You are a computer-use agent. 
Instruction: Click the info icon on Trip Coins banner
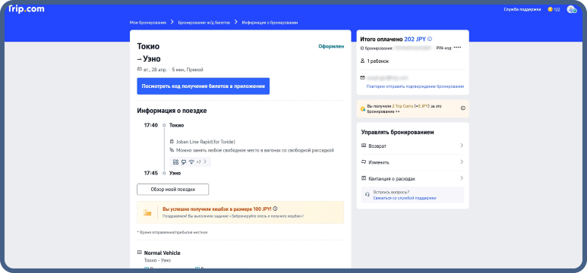click(462, 108)
